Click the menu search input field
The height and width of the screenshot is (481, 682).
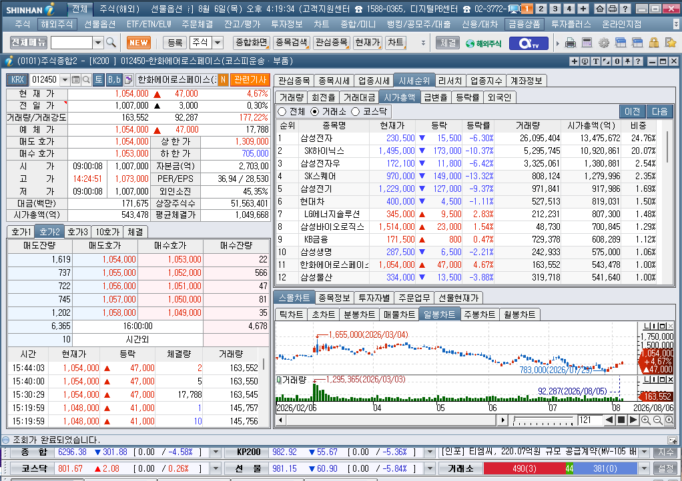(72, 43)
